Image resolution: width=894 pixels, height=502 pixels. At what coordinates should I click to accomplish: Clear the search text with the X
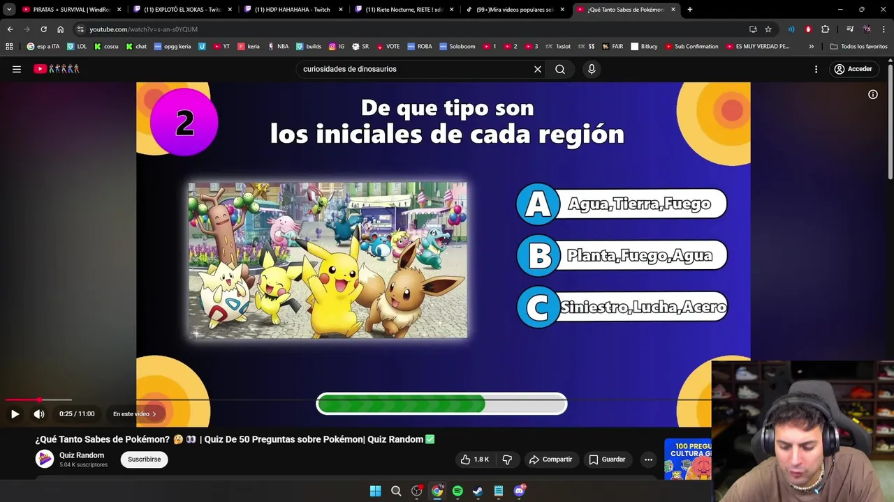(x=538, y=69)
